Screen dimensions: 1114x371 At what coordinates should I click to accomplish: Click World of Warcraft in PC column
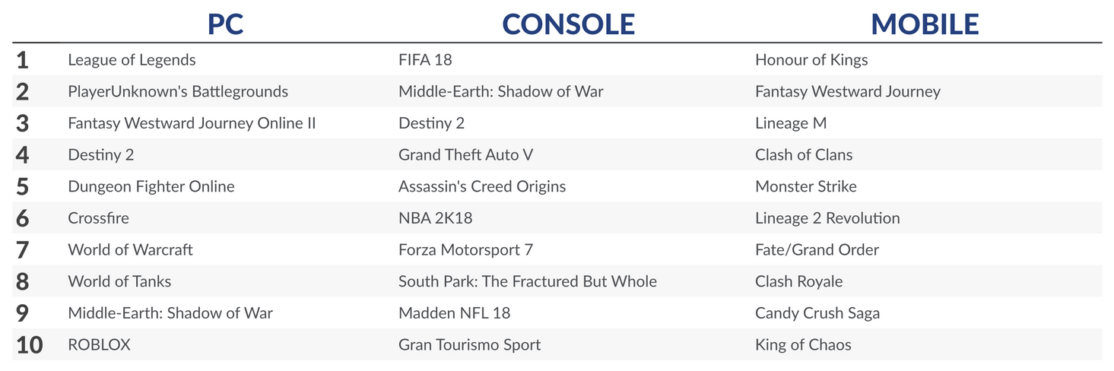130,249
